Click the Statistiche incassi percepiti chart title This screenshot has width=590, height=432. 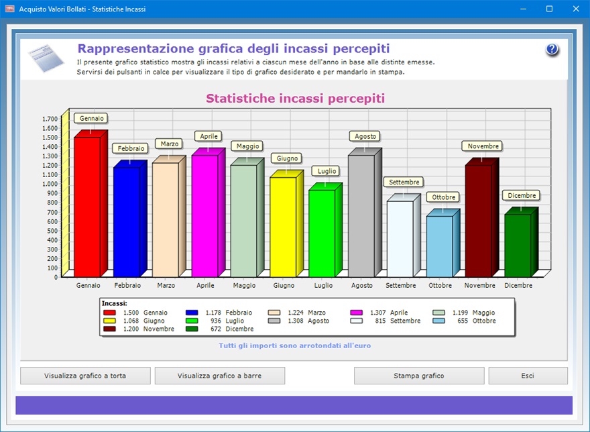(x=295, y=99)
